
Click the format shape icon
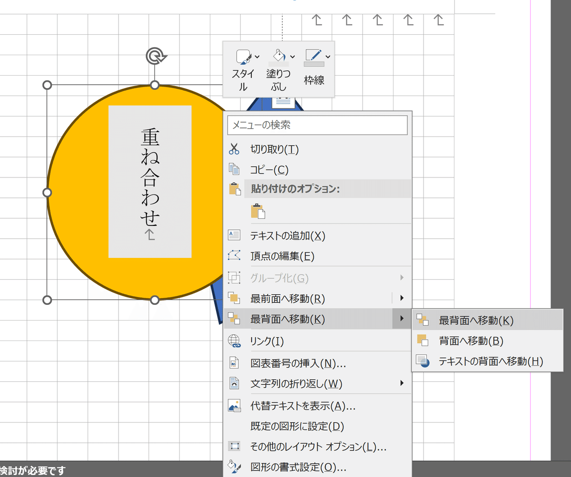(234, 467)
